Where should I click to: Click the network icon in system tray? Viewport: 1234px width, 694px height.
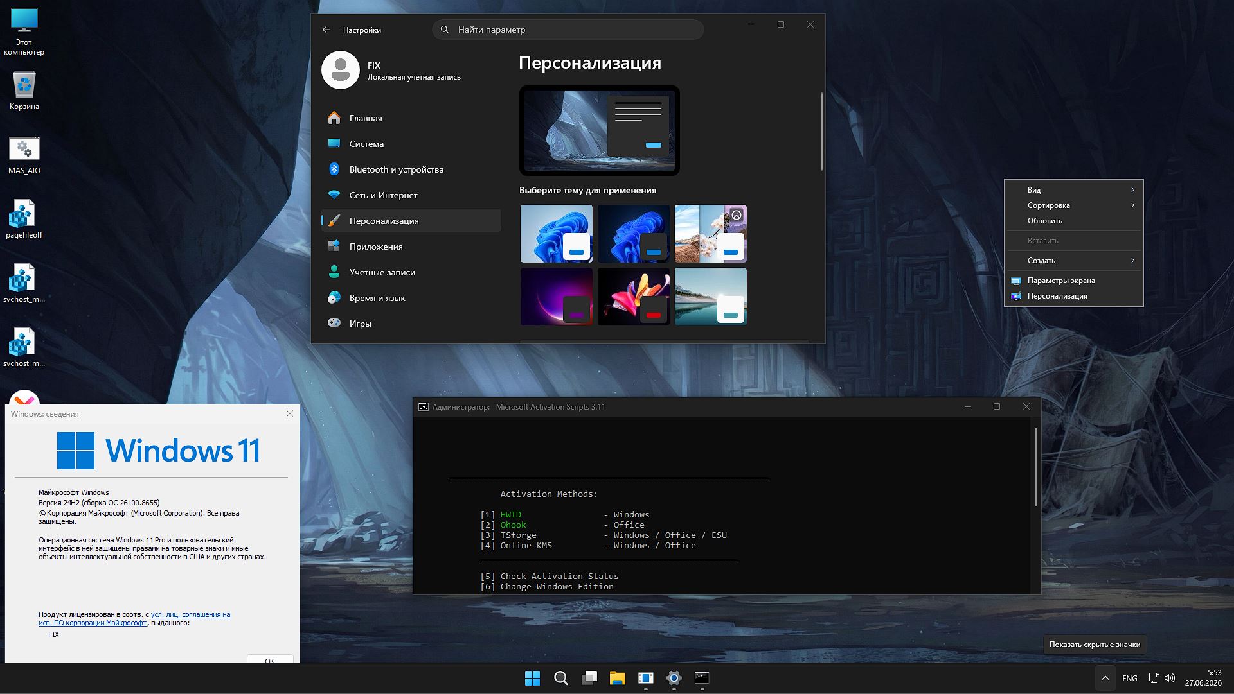tap(1154, 678)
